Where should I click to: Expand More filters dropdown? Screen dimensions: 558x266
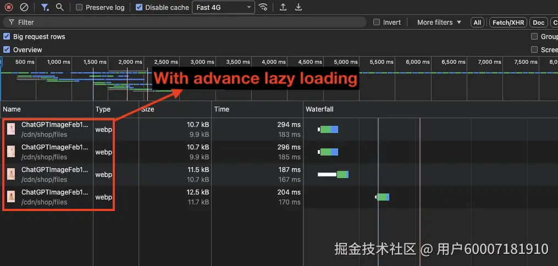pos(439,22)
